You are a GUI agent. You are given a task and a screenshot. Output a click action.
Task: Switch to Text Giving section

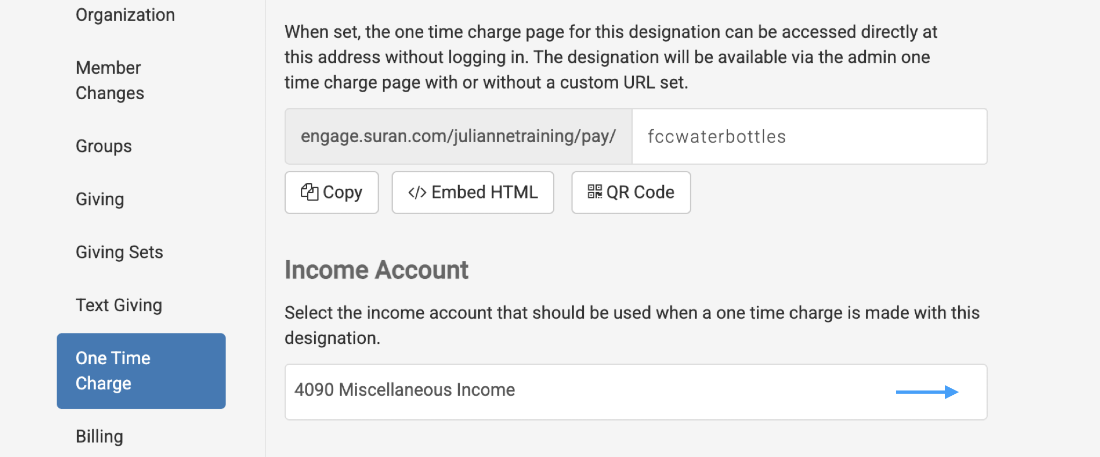119,305
